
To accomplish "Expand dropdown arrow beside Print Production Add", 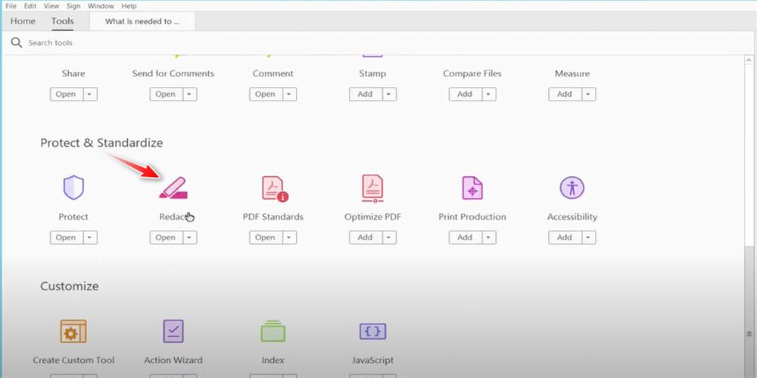I will point(490,237).
